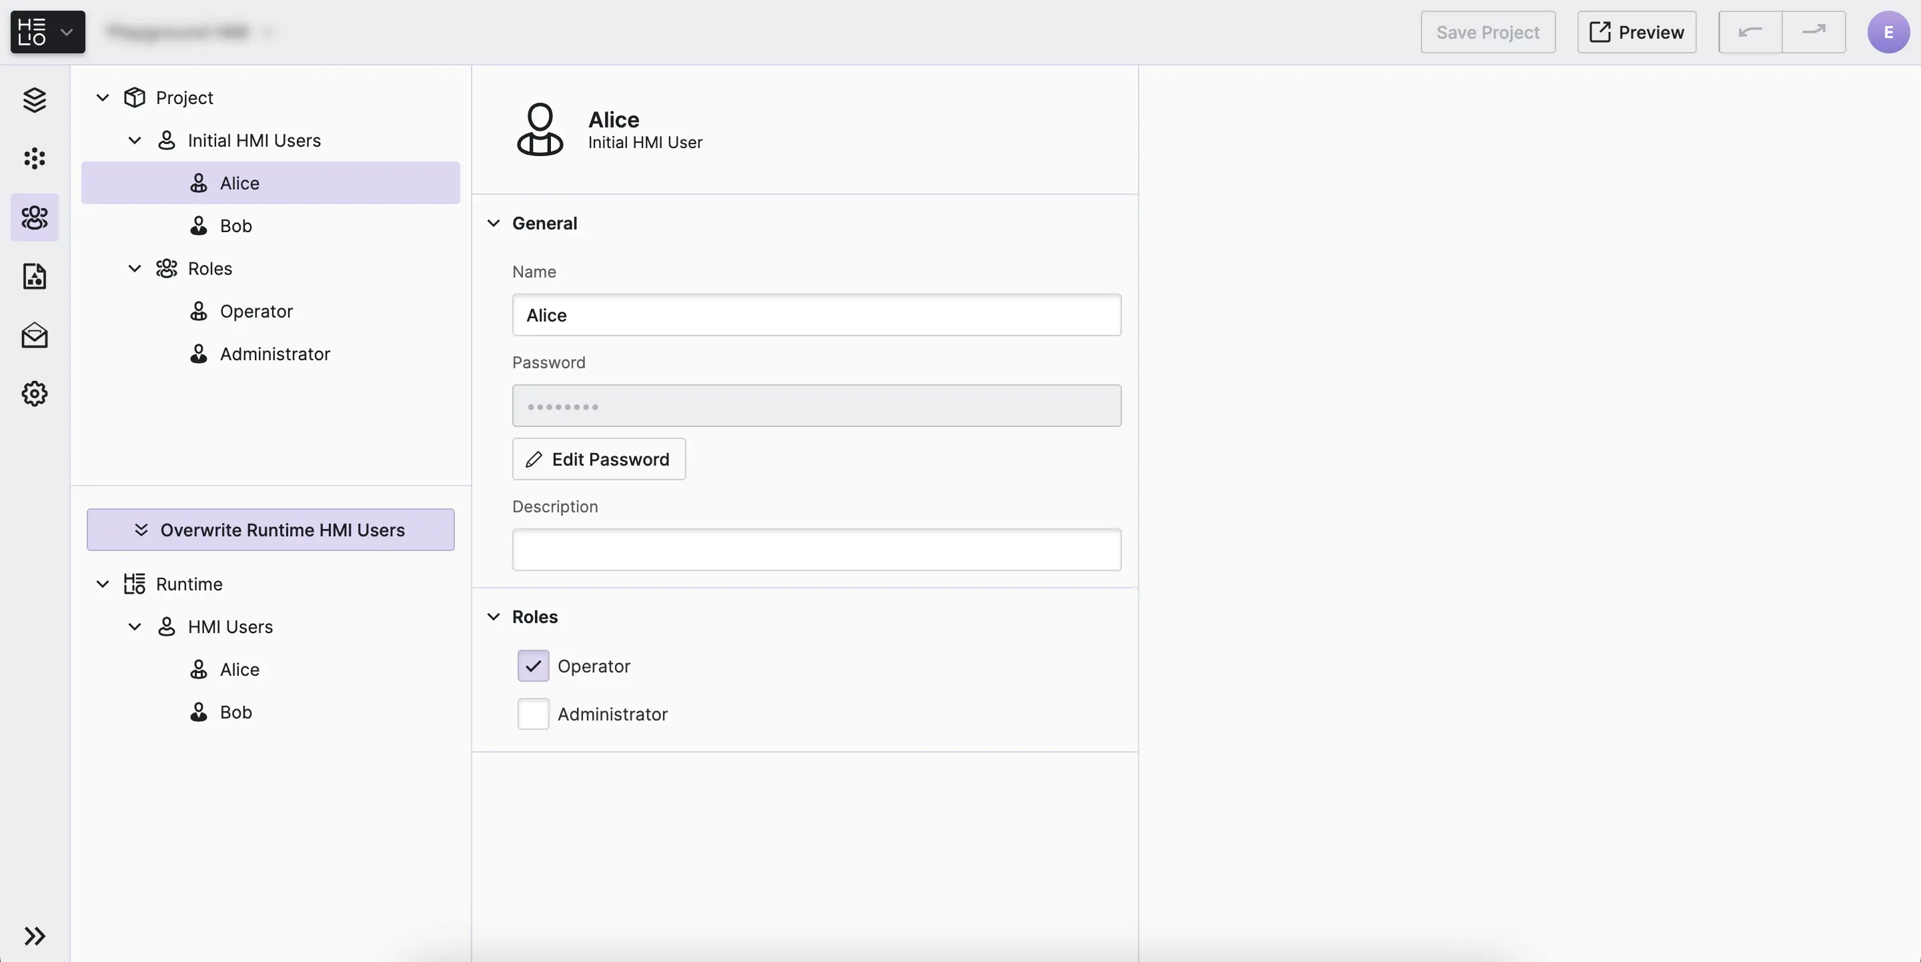Image resolution: width=1921 pixels, height=962 pixels.
Task: Select the Administrator role in the tree
Action: coord(274,354)
